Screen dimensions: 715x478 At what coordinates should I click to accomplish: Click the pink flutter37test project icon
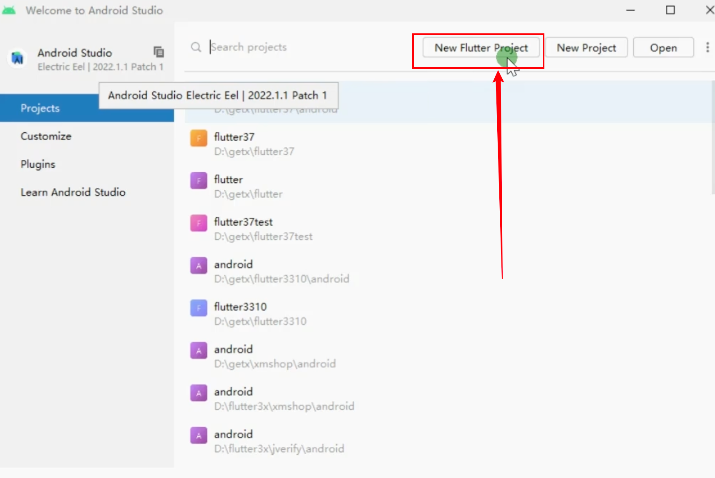click(199, 223)
